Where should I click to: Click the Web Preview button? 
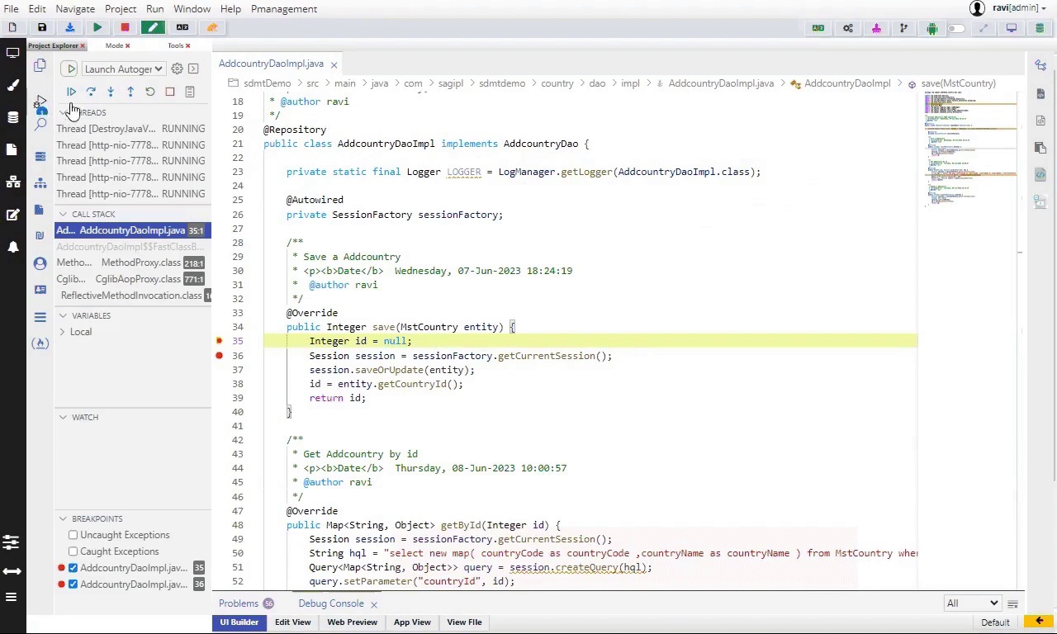(x=352, y=622)
